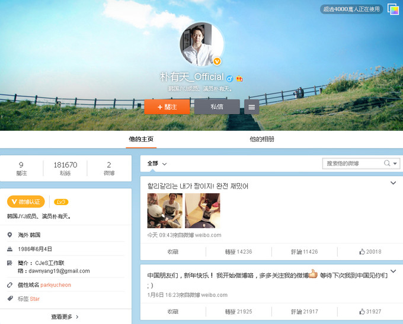Click the 海外 韩国 location text
This screenshot has width=403, height=324.
[29, 235]
